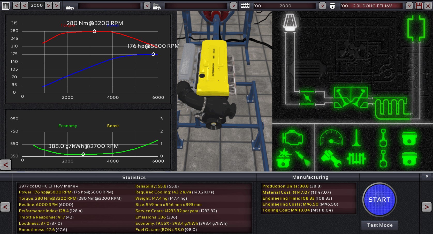Increase the year by one step
Viewport: 433px width, 234px height.
click(x=48, y=5)
